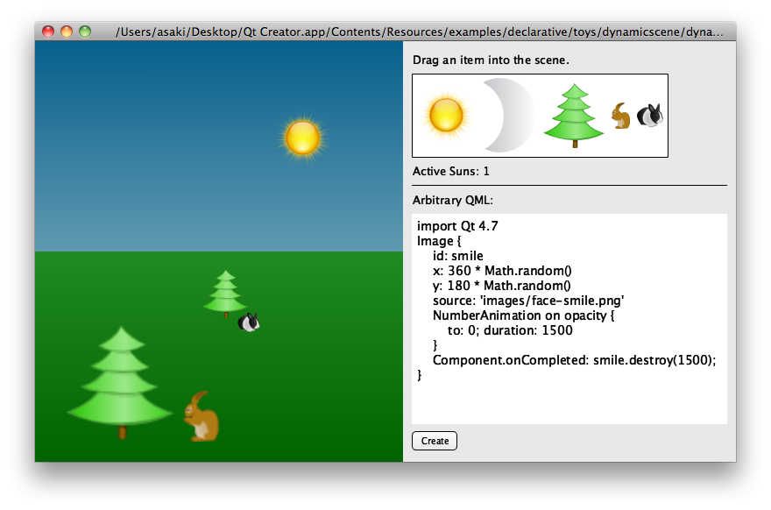This screenshot has height=510, width=771.
Task: Choose the brown rabbit icon in the palette
Action: tap(621, 116)
